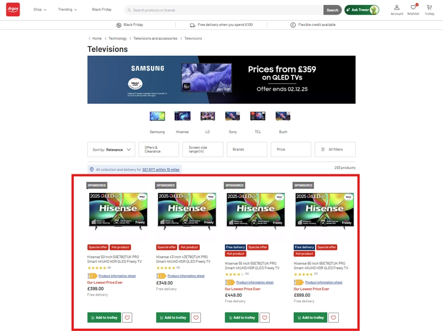Image resolution: width=443 pixels, height=331 pixels.
Task: Open the Black Friday nav item
Action: tap(102, 10)
